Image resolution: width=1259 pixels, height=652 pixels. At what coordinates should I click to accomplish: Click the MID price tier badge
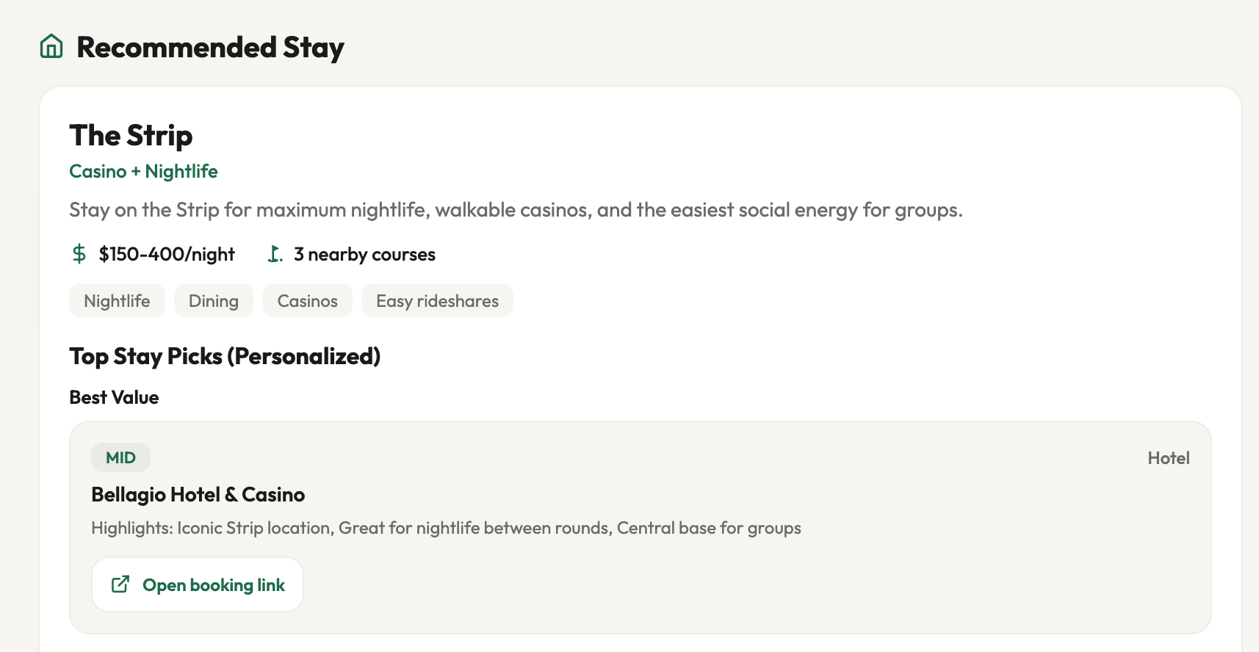pos(120,458)
